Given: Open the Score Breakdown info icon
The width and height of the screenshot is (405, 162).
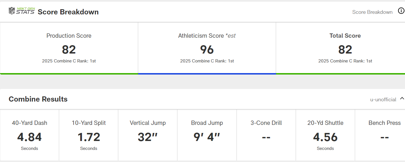Looking at the screenshot, I should click(401, 11).
